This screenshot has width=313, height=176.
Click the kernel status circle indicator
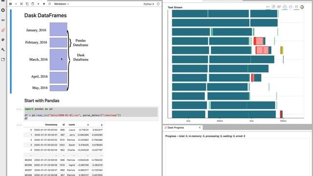pos(158,4)
